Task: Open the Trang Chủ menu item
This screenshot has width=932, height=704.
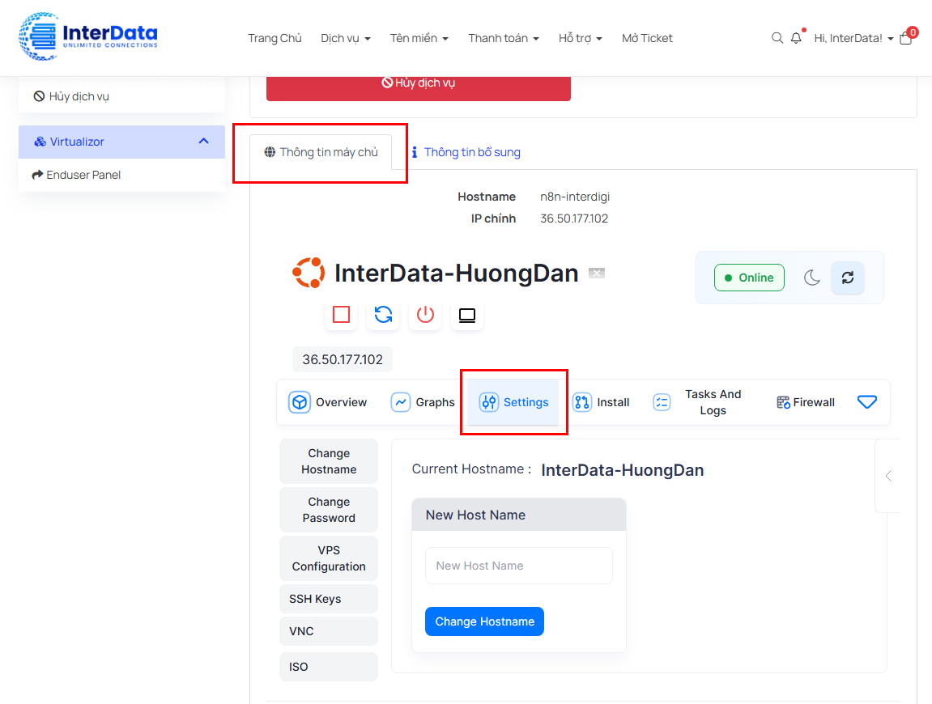Action: [x=274, y=38]
